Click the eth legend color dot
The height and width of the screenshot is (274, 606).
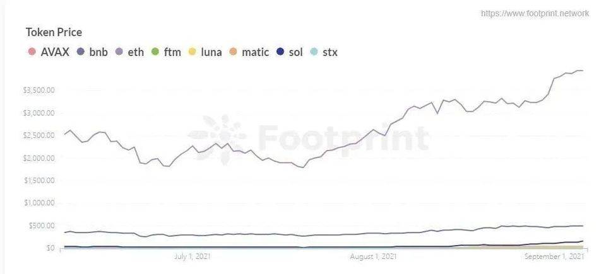point(119,52)
